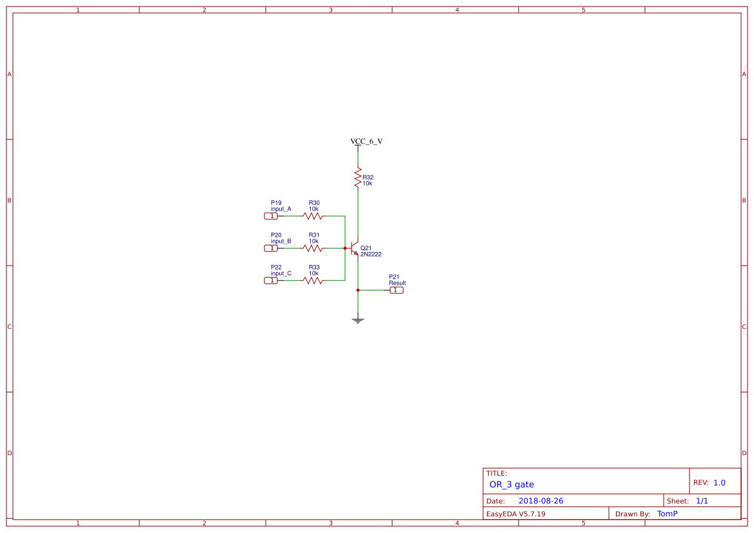Select resistor R32 below VCC_6_V
Screen dimensions: 754x533
(358, 177)
